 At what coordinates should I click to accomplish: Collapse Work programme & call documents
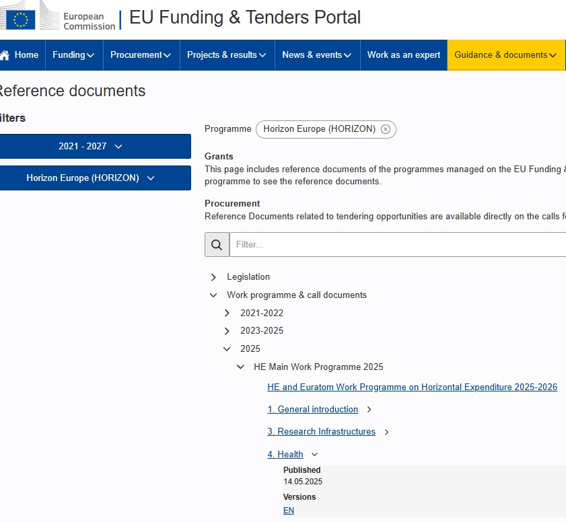pos(213,295)
